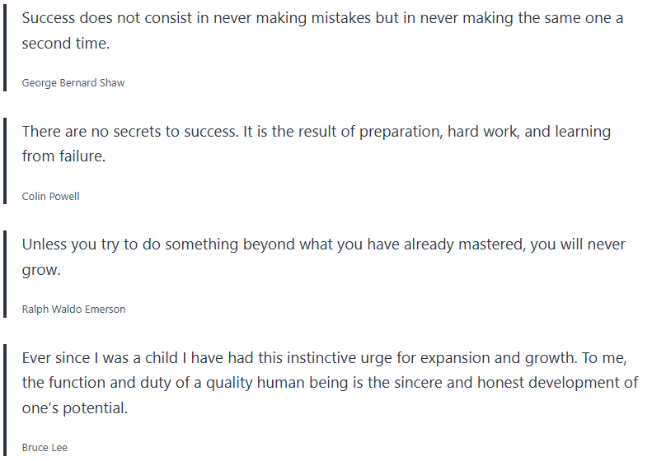The image size is (666, 461).
Task: Click the line starting "the function and duty"
Action: [x=330, y=383]
